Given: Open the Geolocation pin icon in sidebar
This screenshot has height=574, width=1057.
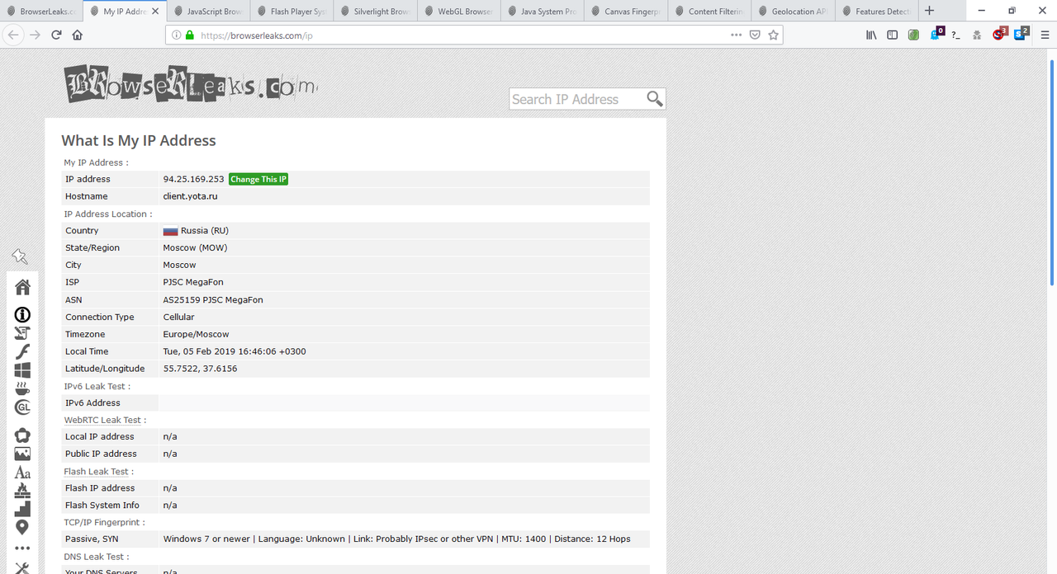Looking at the screenshot, I should pyautogui.click(x=22, y=527).
